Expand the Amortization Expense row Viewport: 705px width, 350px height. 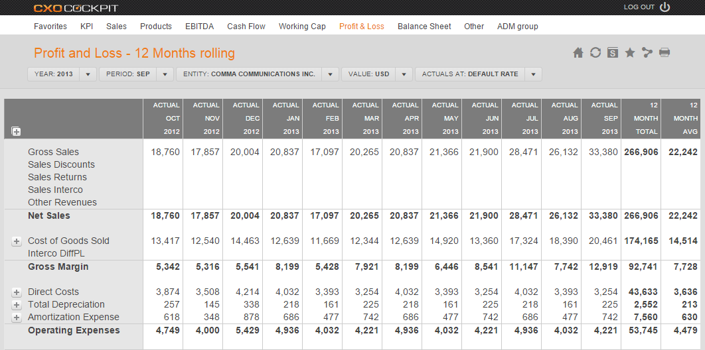pos(16,318)
